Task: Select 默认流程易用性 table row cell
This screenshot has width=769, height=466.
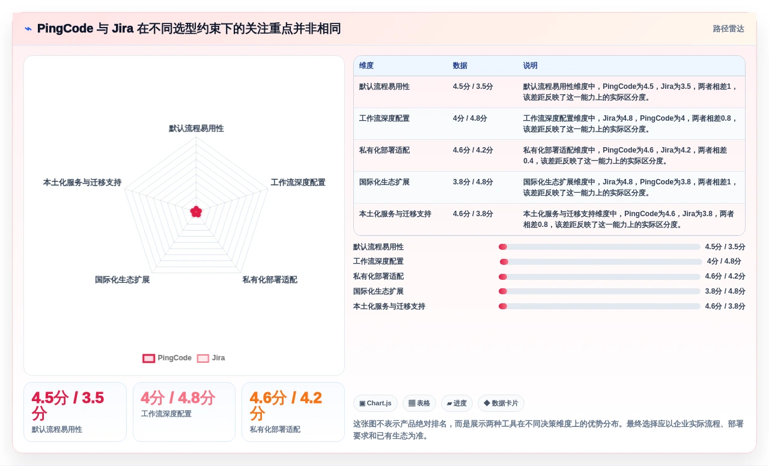Action: pos(384,86)
